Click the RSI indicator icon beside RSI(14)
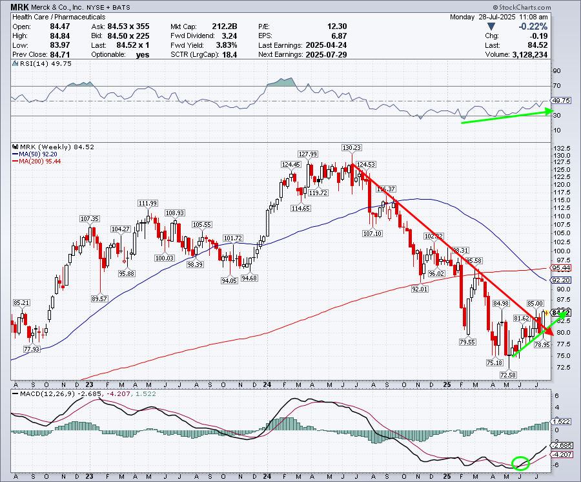Viewport: 581px width, 482px height. point(15,64)
